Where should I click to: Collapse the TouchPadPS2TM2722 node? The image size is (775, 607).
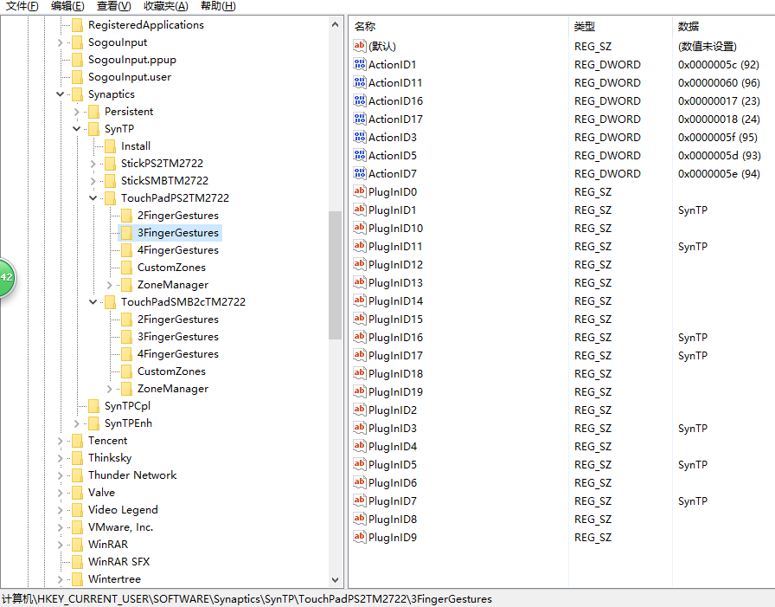(93, 198)
